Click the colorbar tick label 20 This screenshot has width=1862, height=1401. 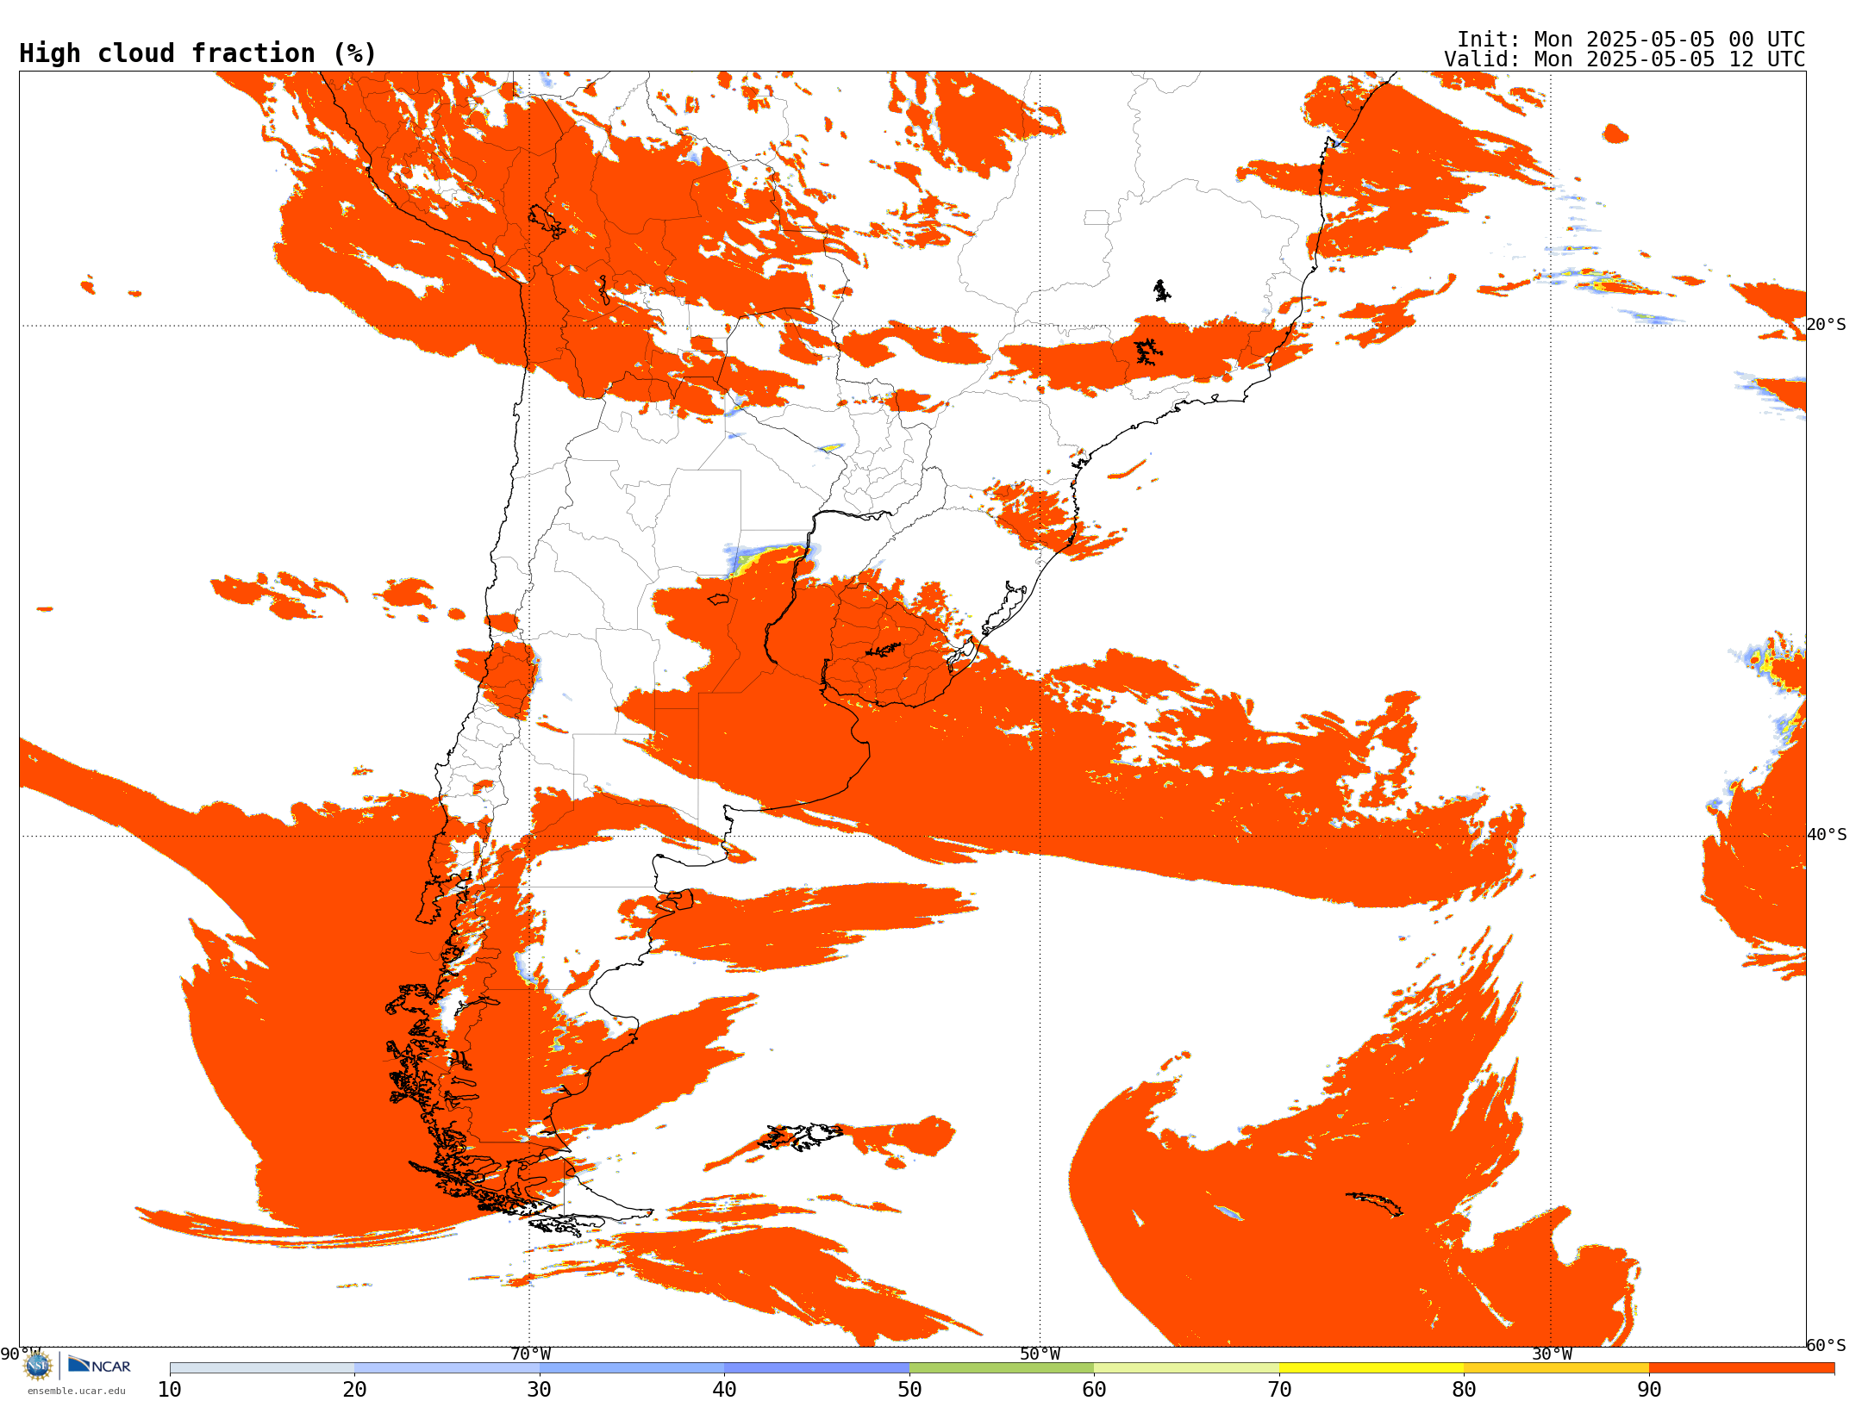tap(354, 1390)
